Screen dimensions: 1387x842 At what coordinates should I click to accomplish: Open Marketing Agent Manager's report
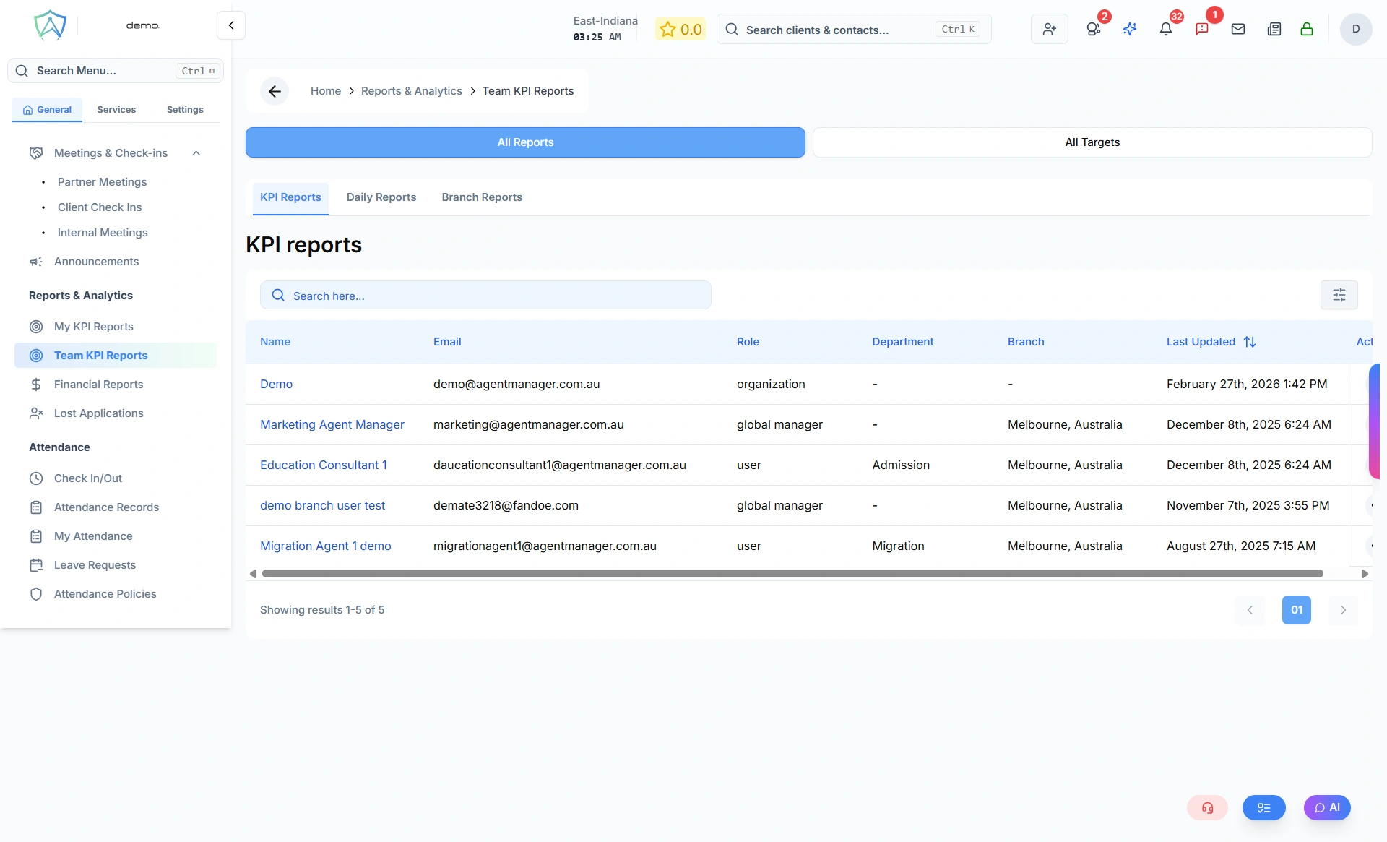click(332, 424)
